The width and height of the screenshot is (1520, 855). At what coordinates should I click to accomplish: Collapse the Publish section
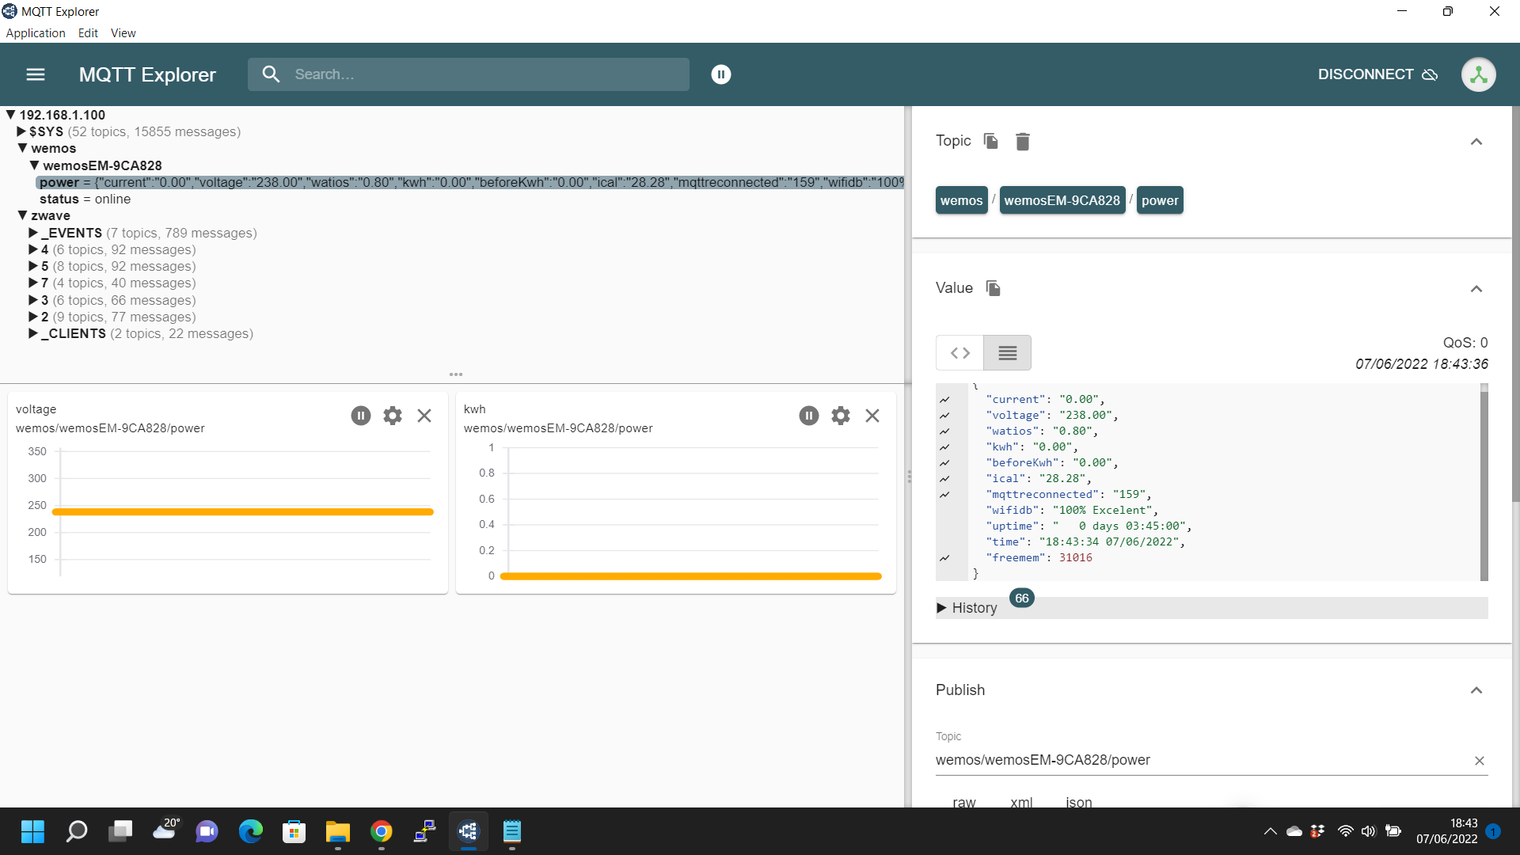(1477, 690)
